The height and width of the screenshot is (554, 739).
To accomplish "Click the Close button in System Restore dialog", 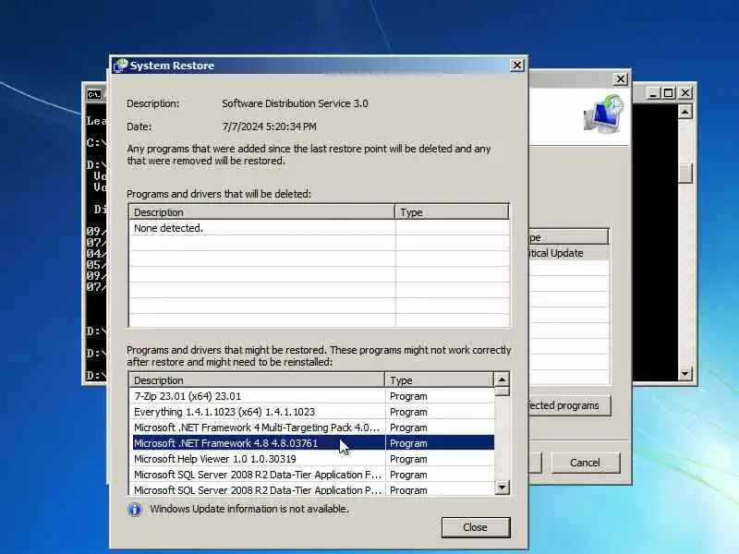I will click(476, 527).
